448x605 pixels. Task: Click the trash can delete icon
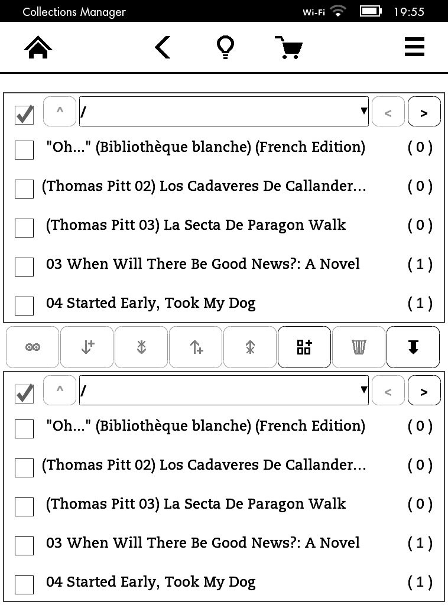click(x=359, y=347)
